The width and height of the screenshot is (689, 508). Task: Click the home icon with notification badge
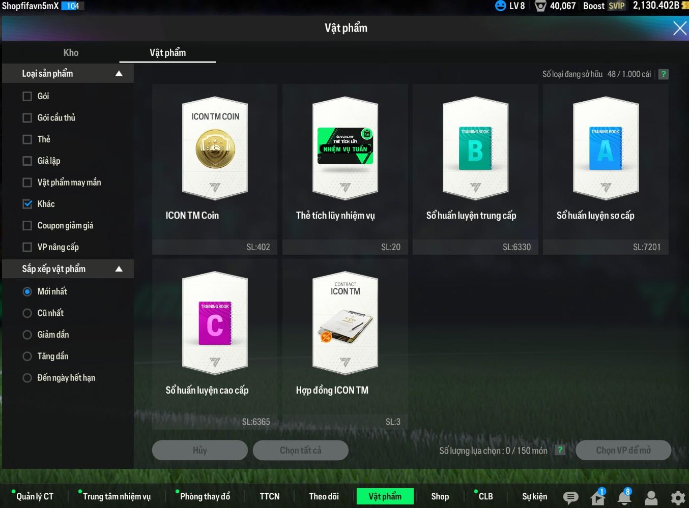pos(597,497)
